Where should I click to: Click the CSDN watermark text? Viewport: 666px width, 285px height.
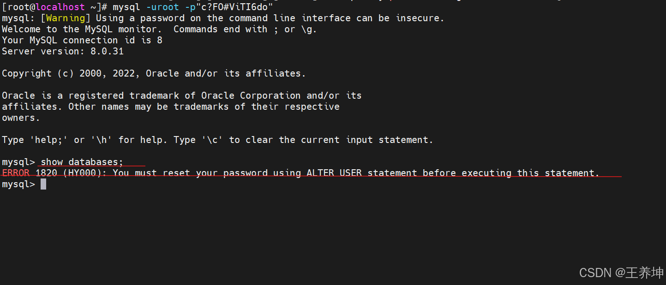coord(621,273)
